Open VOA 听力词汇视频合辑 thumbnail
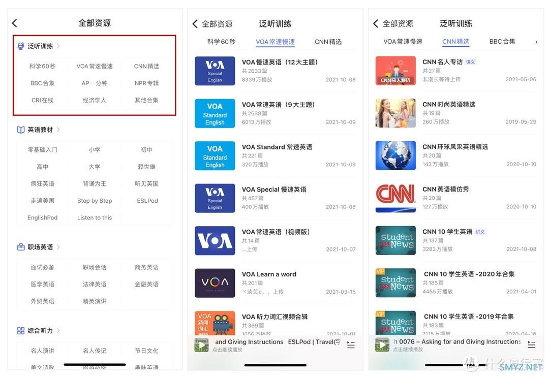This screenshot has width=549, height=377. 215,323
